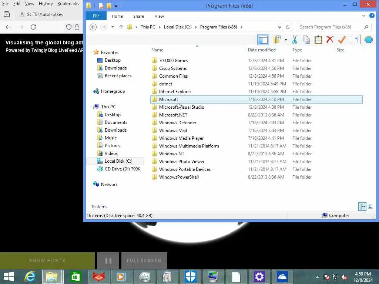
Task: Pause the blog globe animation
Action: tap(108, 261)
